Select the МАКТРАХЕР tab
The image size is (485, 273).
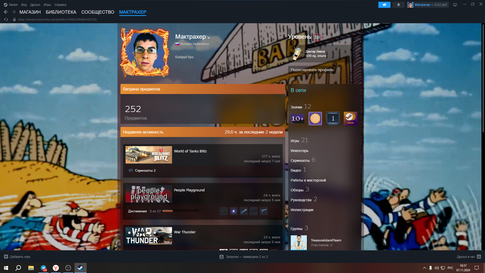[x=133, y=12]
